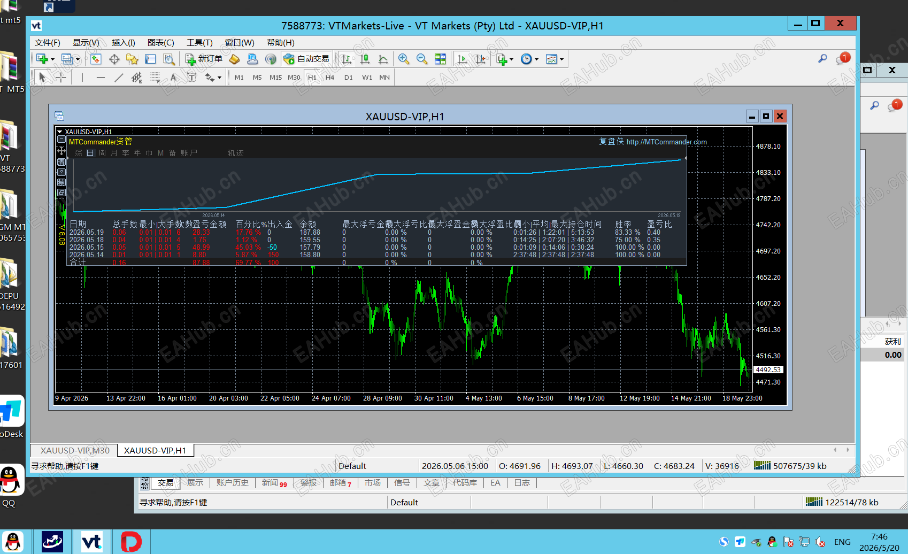Screen dimensions: 908x554
Task: Zoom out on the chart
Action: (422, 59)
